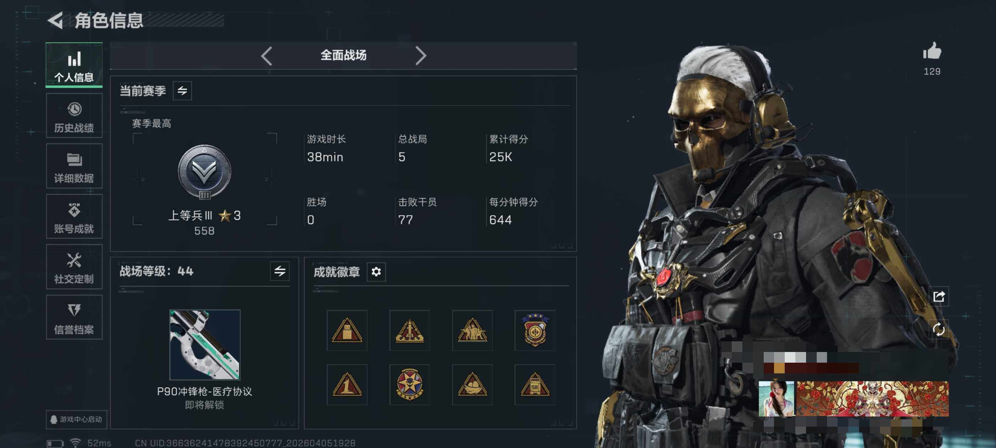The width and height of the screenshot is (996, 448).
Task: Open the 全面战场 mode selector
Action: (343, 56)
